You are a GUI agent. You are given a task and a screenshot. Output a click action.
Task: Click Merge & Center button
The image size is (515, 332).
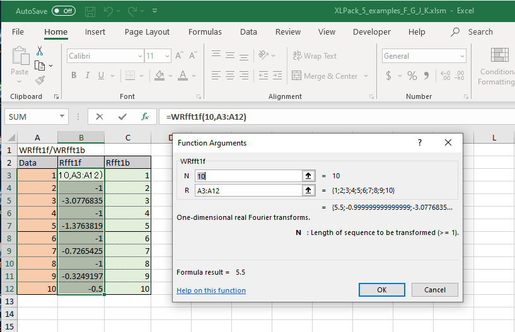[x=325, y=76]
